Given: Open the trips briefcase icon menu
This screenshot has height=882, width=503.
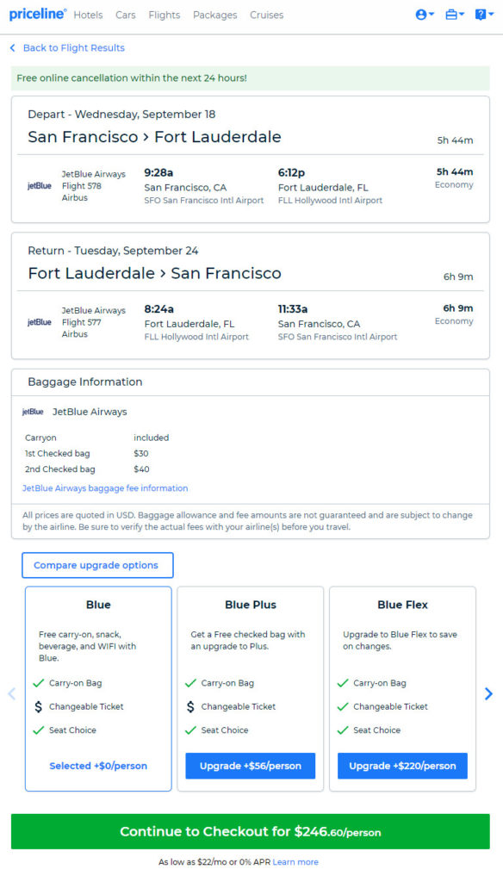Looking at the screenshot, I should click(x=455, y=16).
